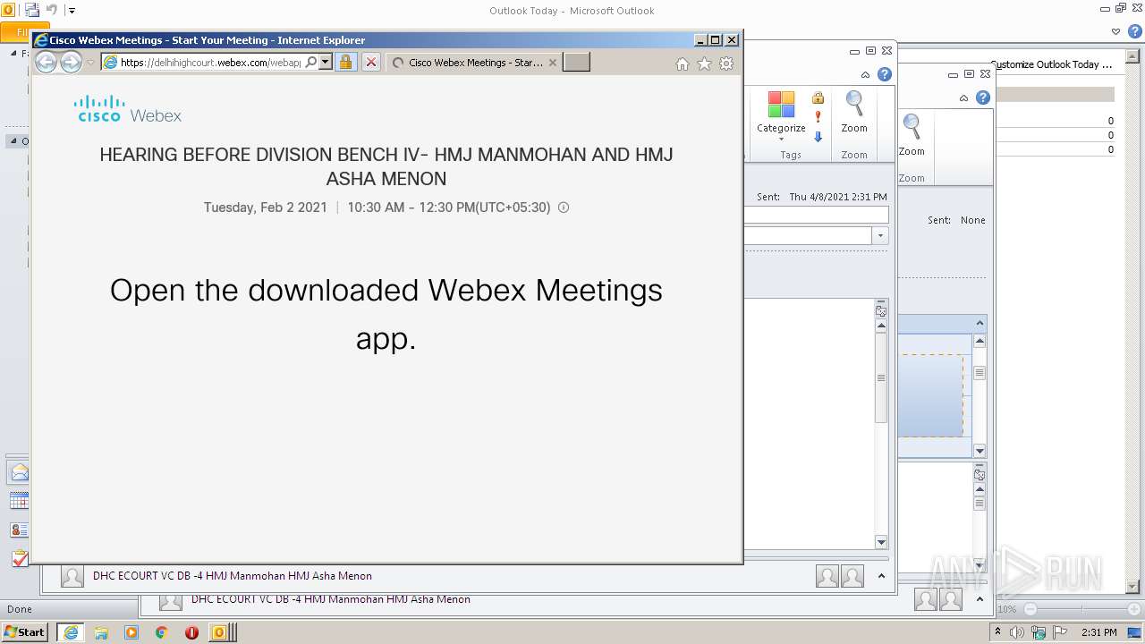Image resolution: width=1145 pixels, height=644 pixels.
Task: Open IE favorites star
Action: click(x=705, y=64)
